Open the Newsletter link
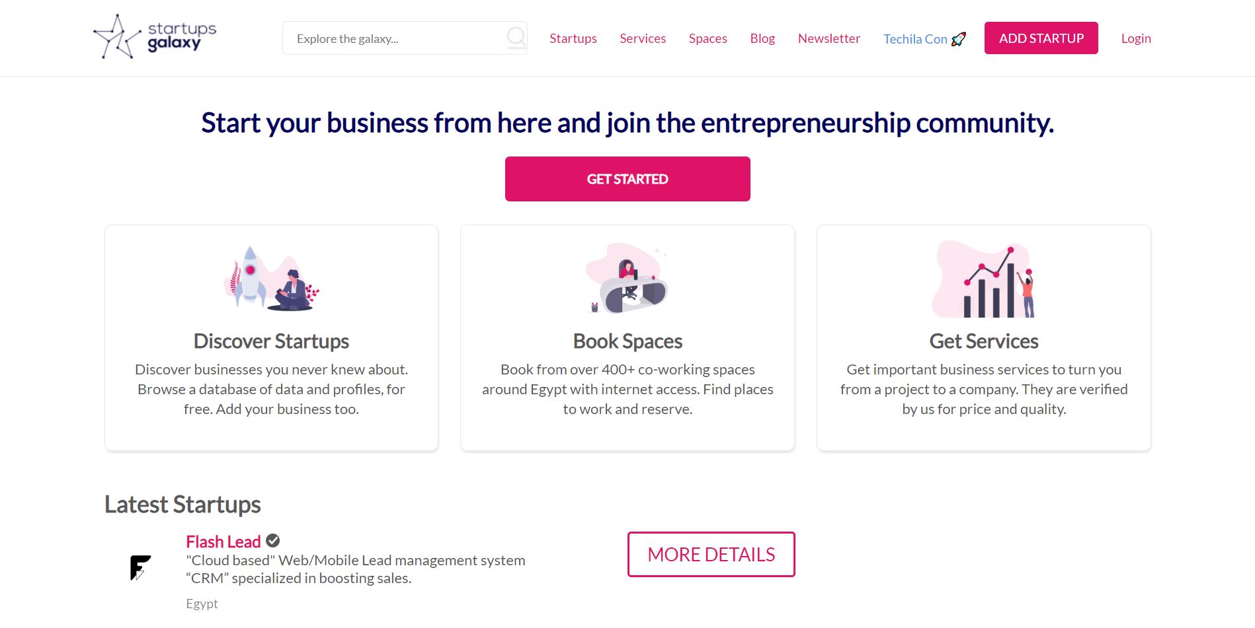Screen dimensions: 1255x628 tap(829, 38)
